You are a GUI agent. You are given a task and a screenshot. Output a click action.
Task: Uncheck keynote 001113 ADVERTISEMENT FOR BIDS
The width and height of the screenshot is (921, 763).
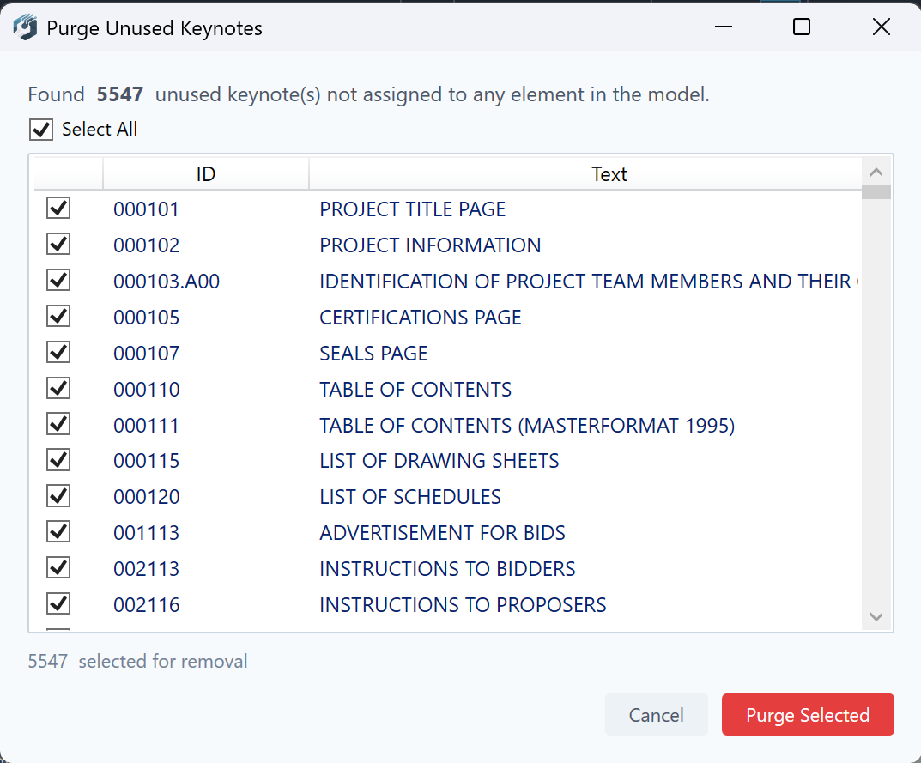(58, 532)
